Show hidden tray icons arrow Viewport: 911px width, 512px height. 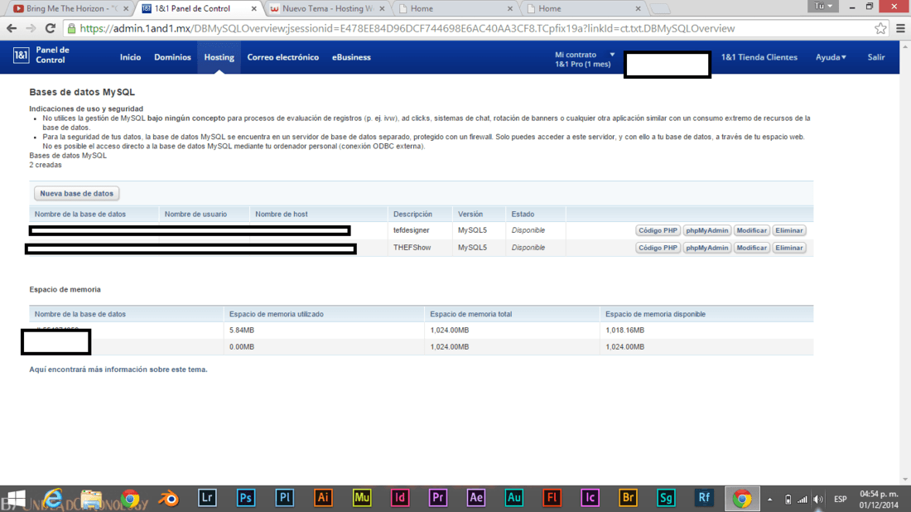(770, 500)
